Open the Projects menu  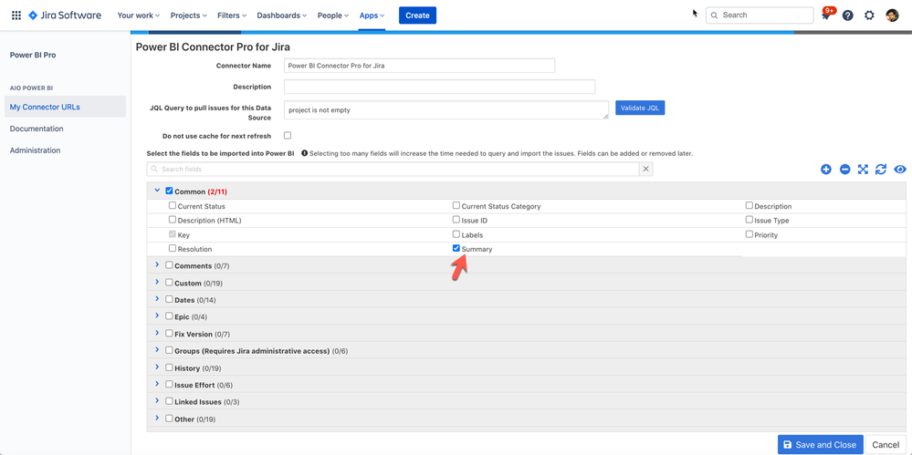pos(188,16)
